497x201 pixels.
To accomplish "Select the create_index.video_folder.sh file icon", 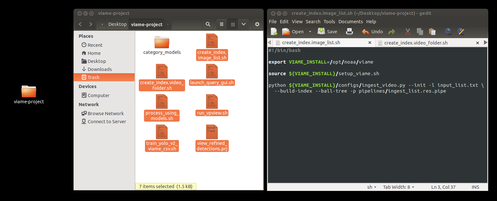I will [x=162, y=71].
